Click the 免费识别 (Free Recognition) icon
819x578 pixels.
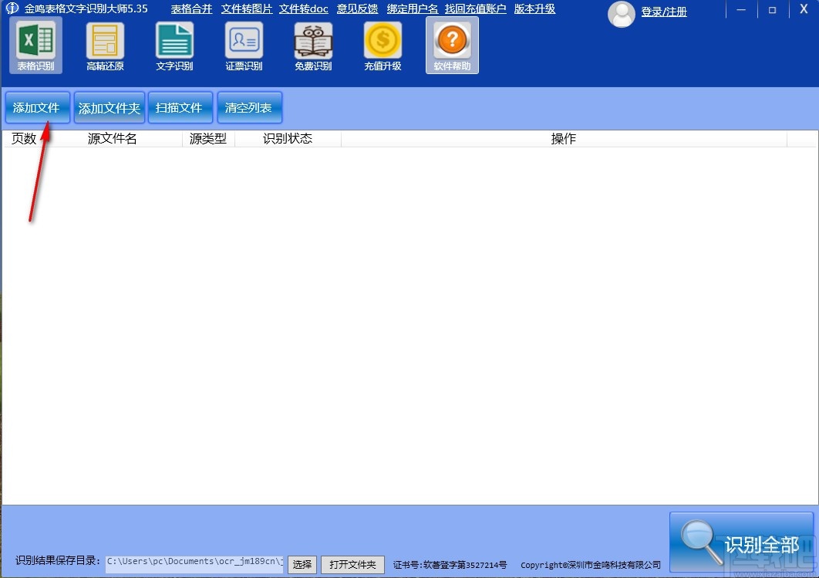pos(313,46)
